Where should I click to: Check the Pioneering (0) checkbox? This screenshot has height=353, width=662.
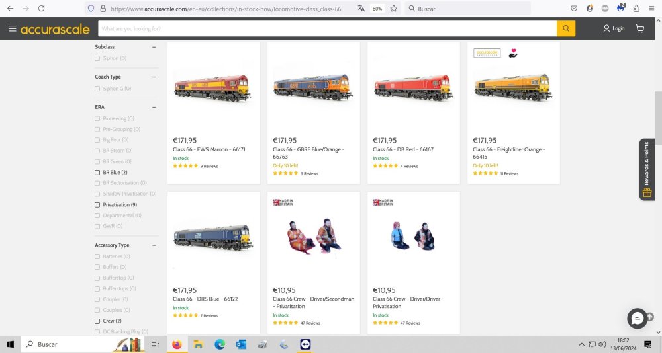coord(97,118)
